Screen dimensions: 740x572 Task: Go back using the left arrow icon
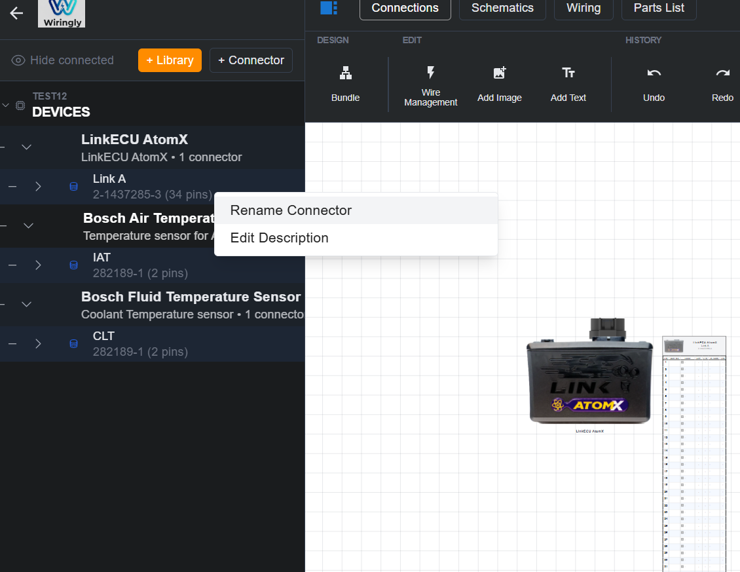pyautogui.click(x=16, y=13)
